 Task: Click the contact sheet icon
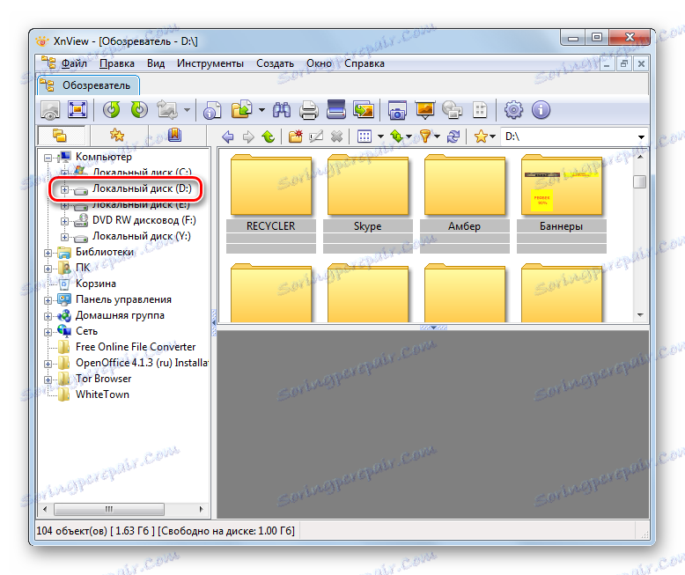[x=480, y=110]
